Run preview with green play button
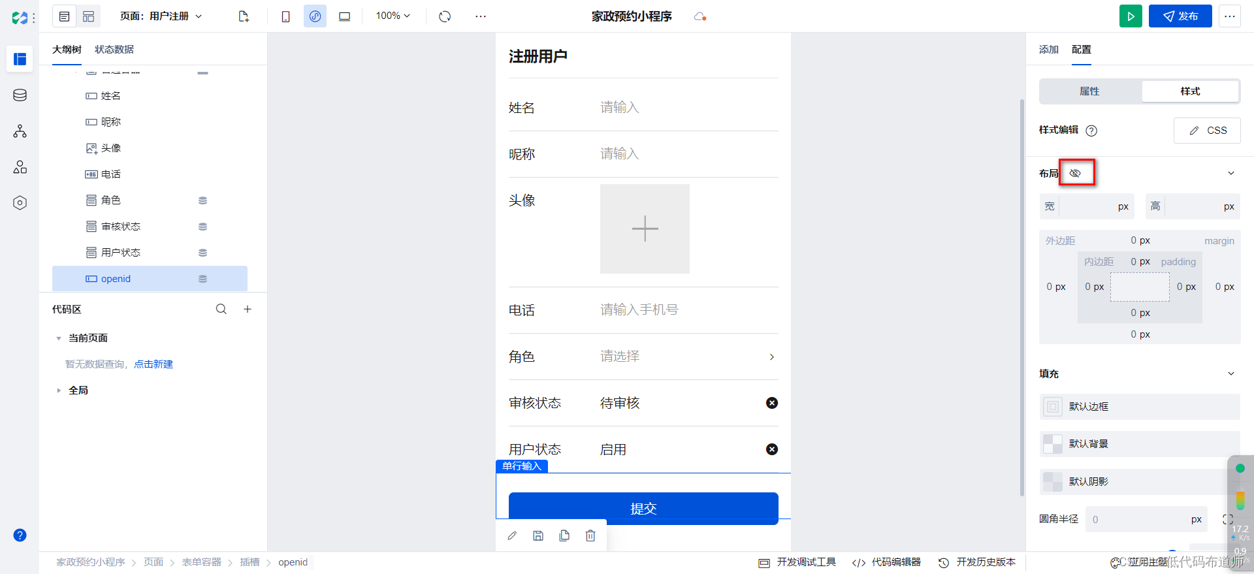Image resolution: width=1254 pixels, height=574 pixels. [x=1131, y=16]
